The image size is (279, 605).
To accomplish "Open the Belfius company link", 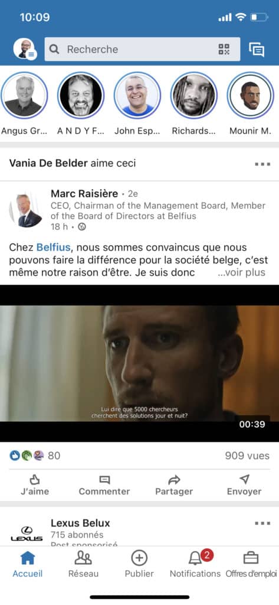I will click(x=54, y=247).
